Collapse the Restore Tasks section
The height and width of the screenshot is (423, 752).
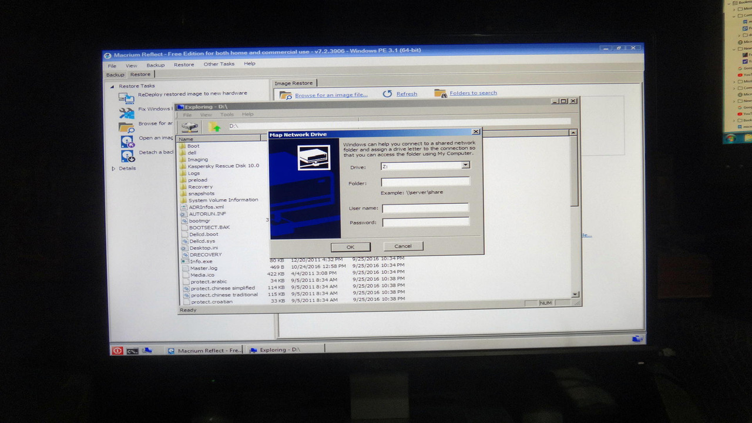[x=112, y=86]
